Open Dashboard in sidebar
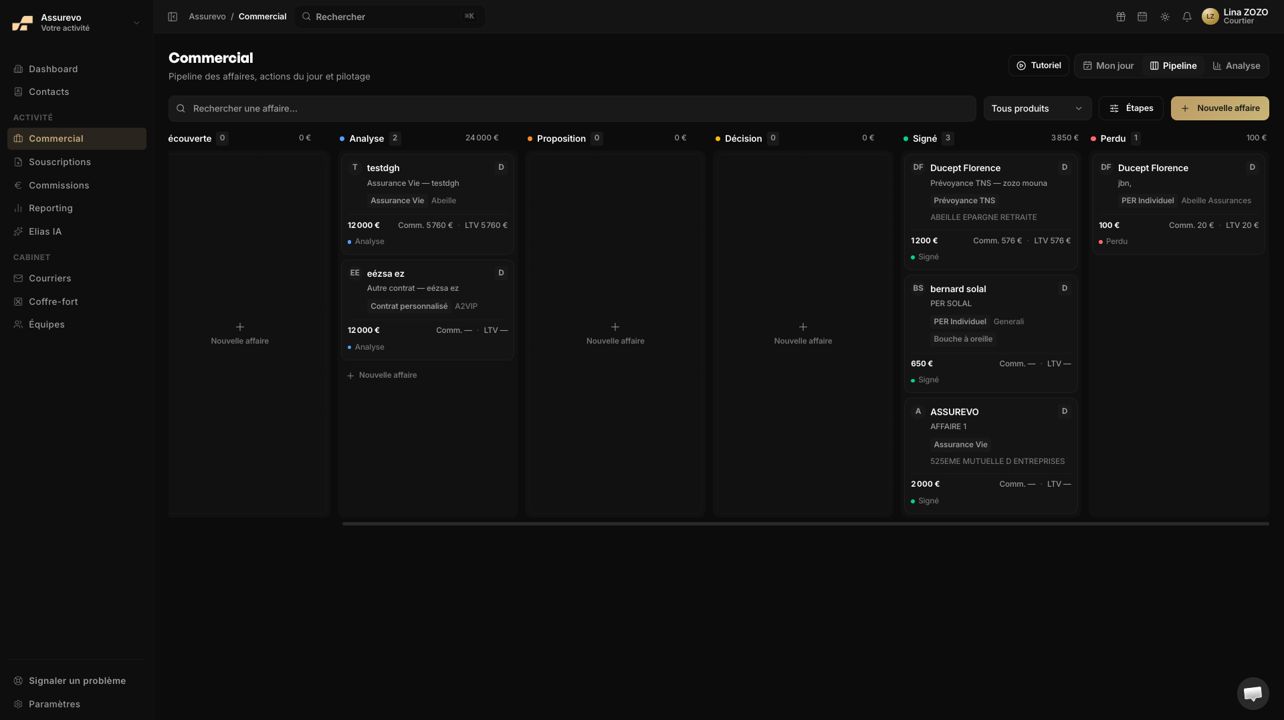The image size is (1284, 720). click(x=77, y=69)
